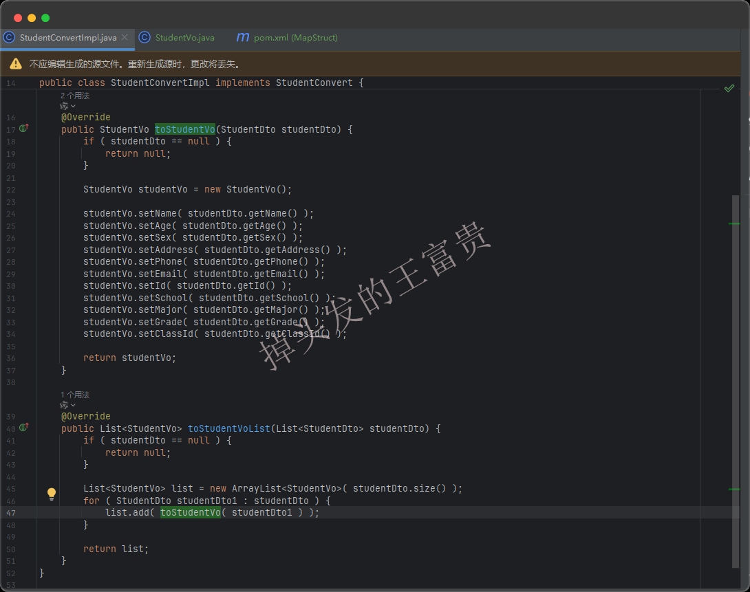750x592 pixels.
Task: Click the implements-method gutter icon on line 40
Action: coord(23,427)
